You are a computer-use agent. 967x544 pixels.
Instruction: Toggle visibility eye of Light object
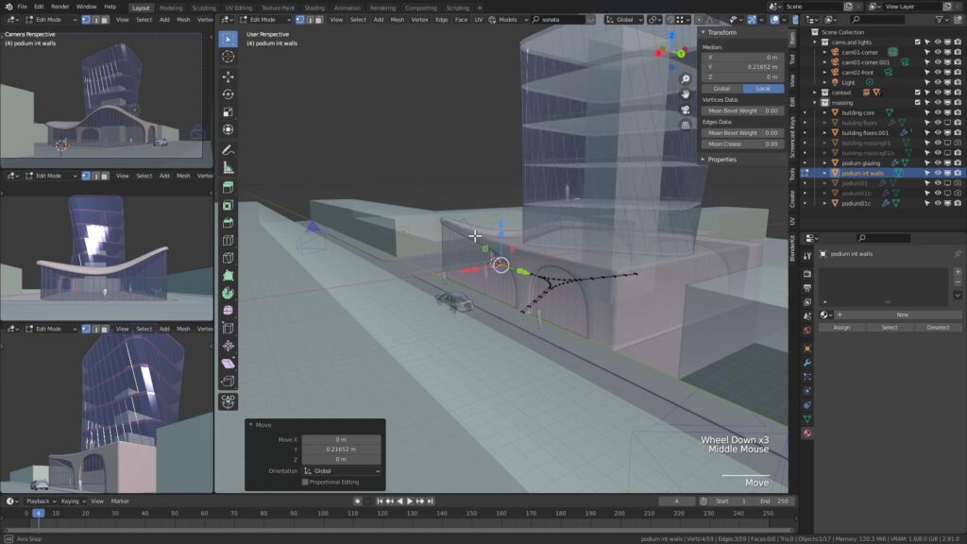point(938,82)
